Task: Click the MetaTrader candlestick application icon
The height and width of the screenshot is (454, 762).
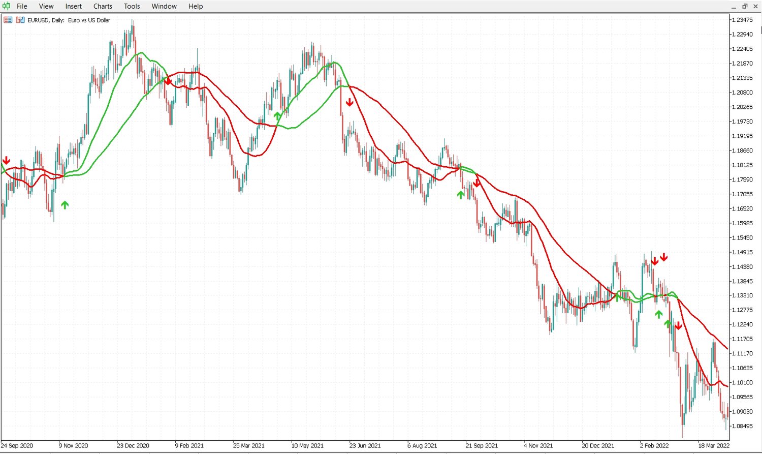Action: (6, 6)
